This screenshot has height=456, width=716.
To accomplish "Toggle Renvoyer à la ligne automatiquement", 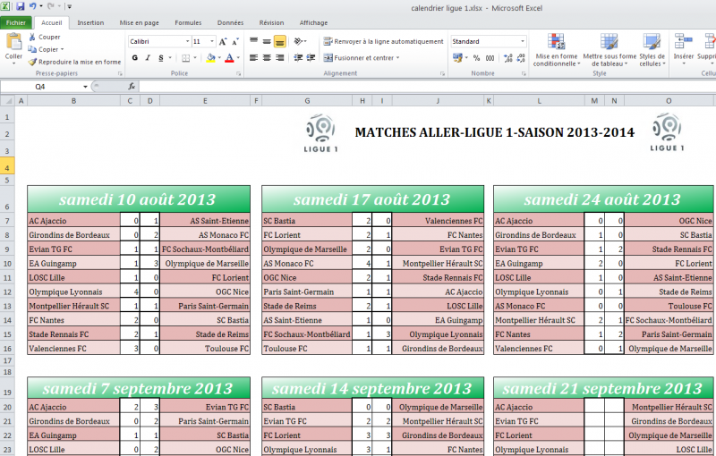I will (382, 41).
